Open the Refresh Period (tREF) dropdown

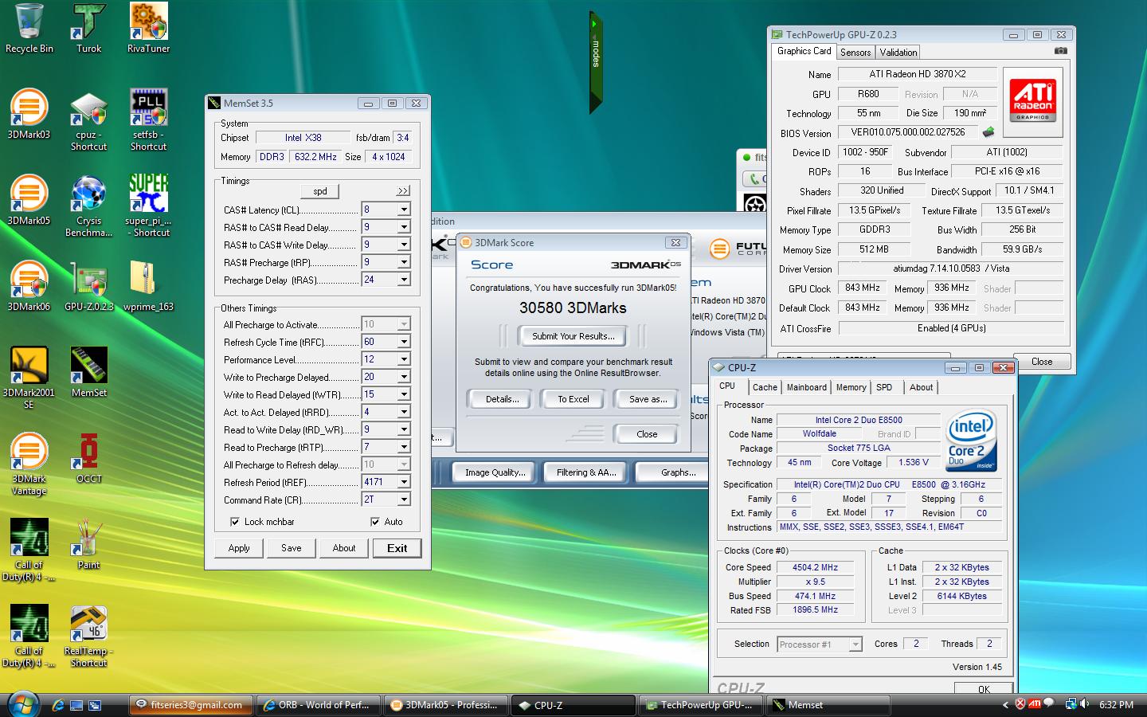click(x=404, y=482)
